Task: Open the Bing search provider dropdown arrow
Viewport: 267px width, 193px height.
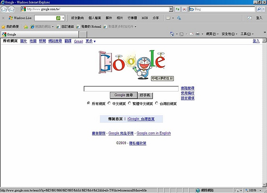Action: click(263, 9)
